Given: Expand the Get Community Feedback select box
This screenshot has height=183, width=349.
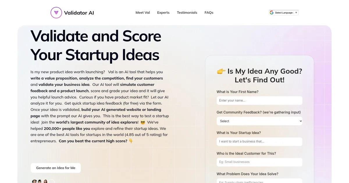Looking at the screenshot, I should tap(259, 121).
